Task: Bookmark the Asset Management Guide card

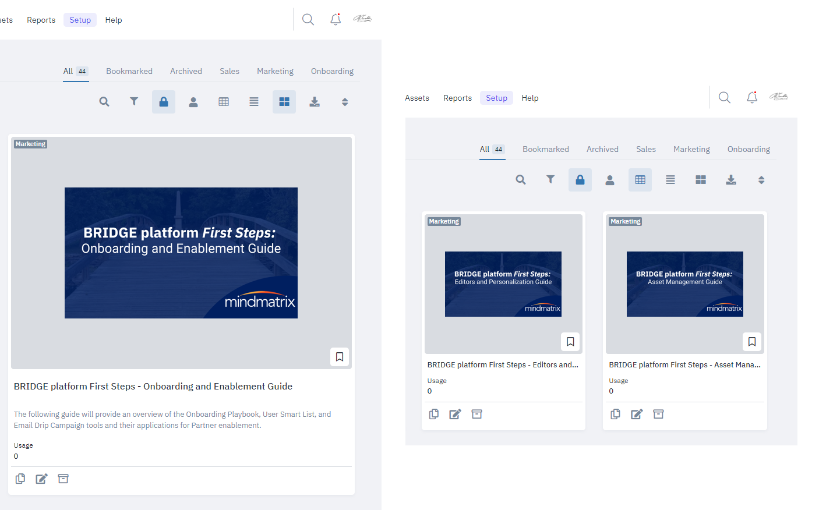Action: pos(752,342)
